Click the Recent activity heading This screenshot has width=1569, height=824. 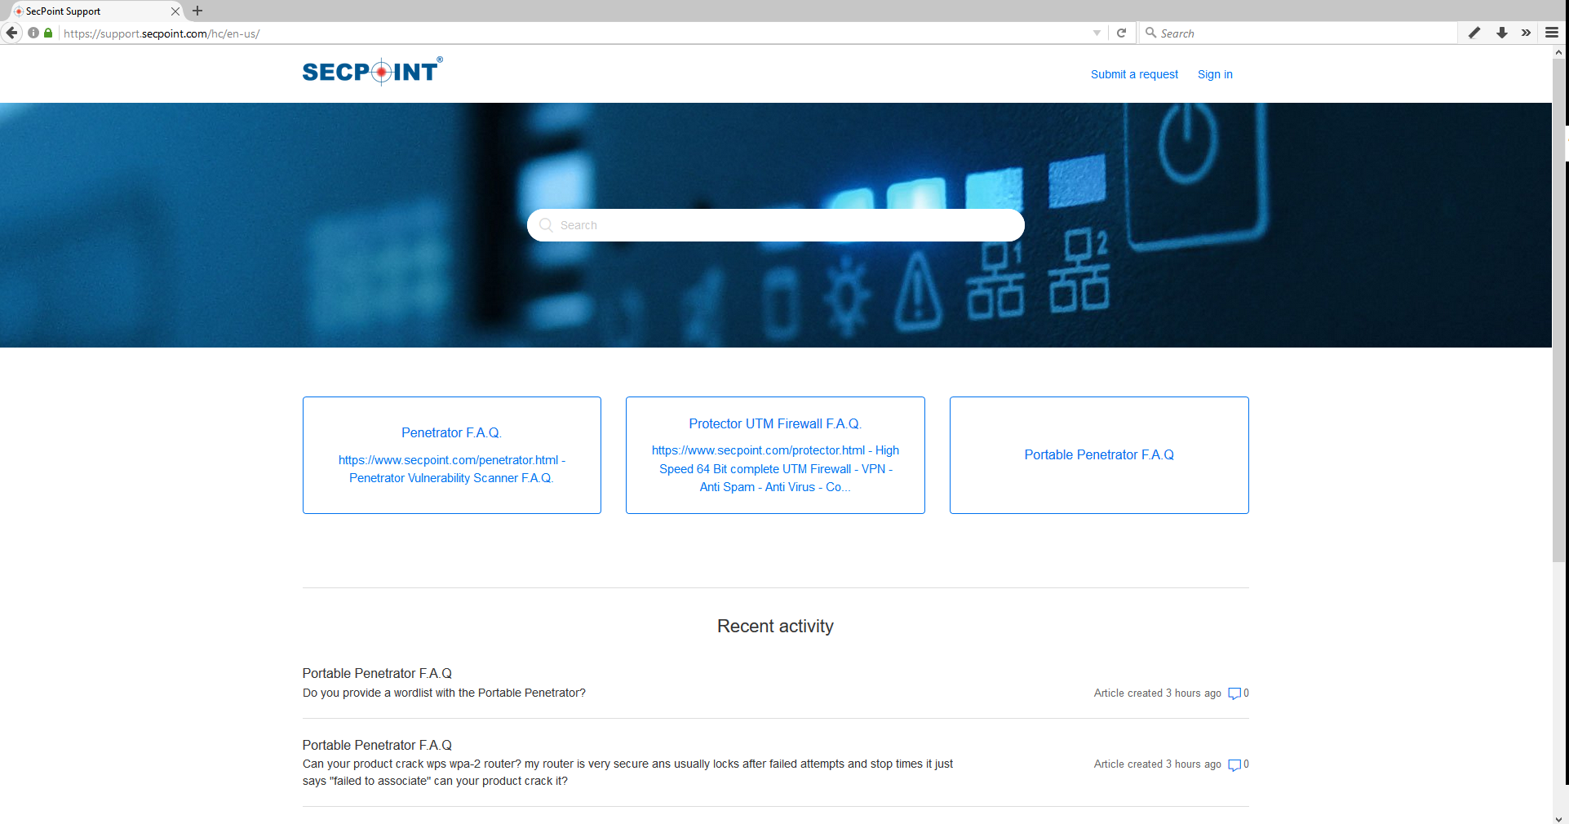point(775,627)
